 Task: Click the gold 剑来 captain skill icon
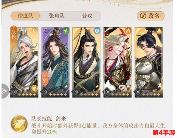[x=19, y=124]
